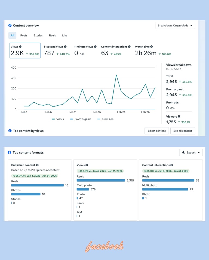Select the 3-second views 787 metric
This screenshot has height=260, width=209.
point(57,51)
